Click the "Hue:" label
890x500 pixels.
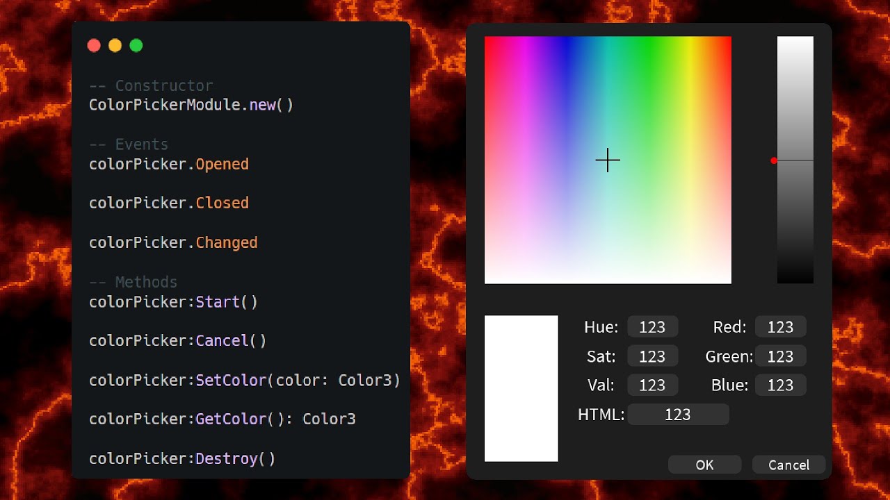(x=601, y=327)
